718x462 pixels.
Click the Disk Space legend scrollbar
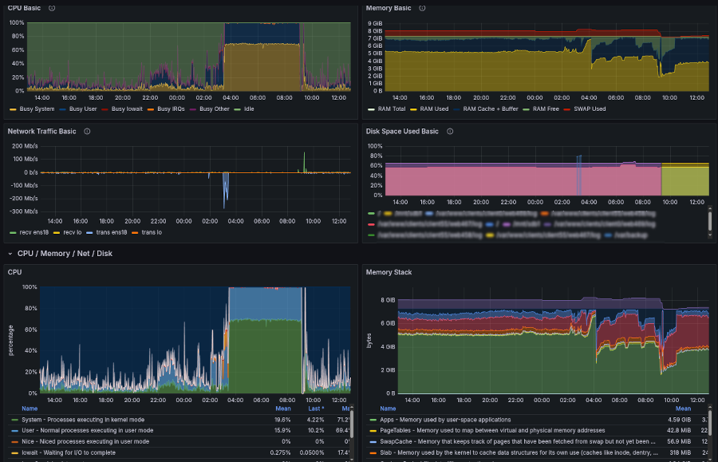point(709,222)
